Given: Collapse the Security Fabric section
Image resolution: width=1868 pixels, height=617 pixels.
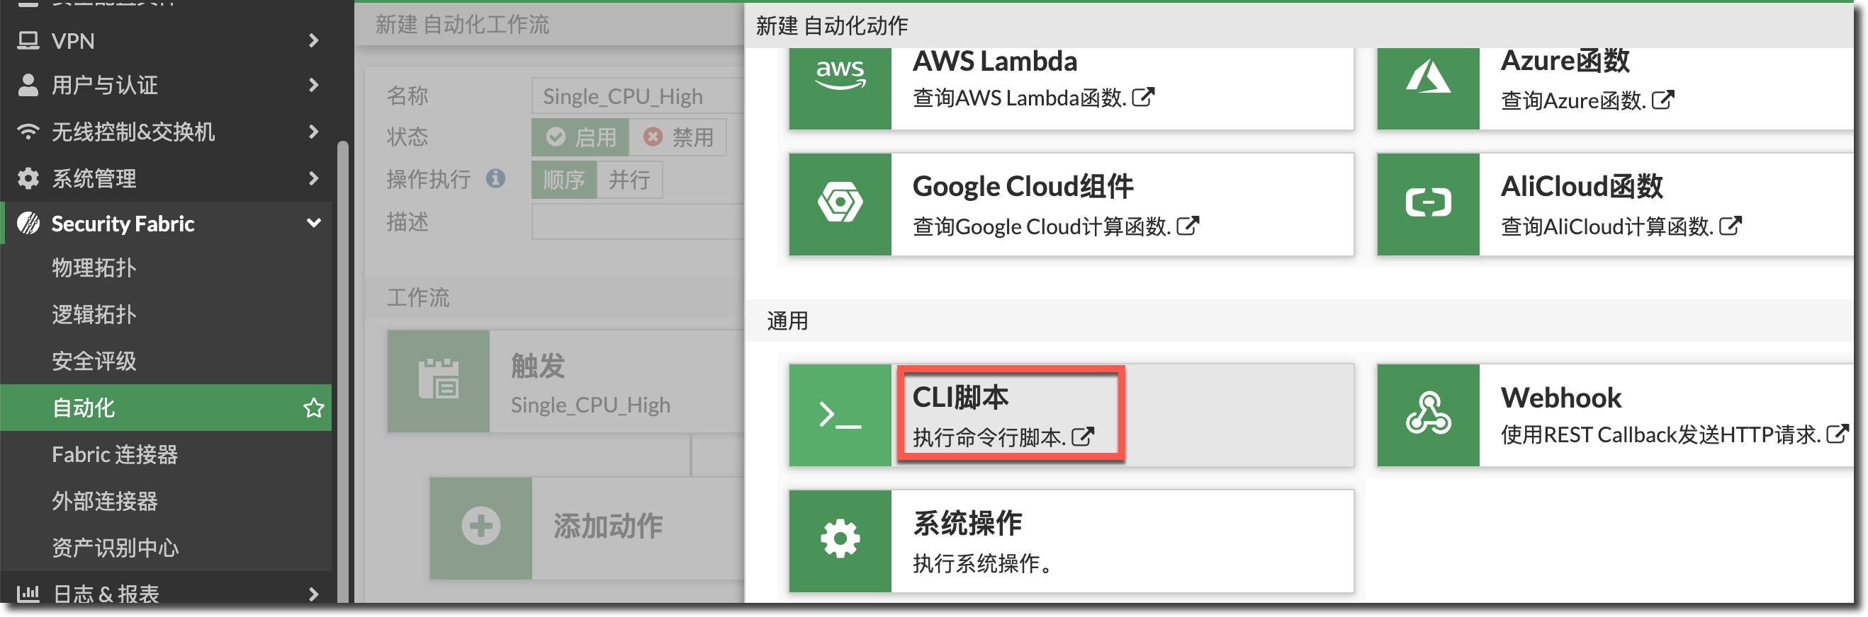Looking at the screenshot, I should pyautogui.click(x=313, y=223).
